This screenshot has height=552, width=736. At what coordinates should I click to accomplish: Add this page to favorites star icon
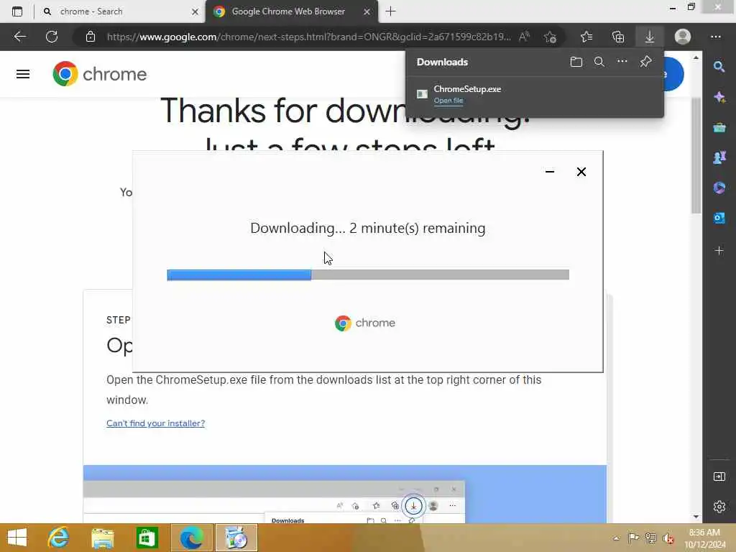[550, 37]
